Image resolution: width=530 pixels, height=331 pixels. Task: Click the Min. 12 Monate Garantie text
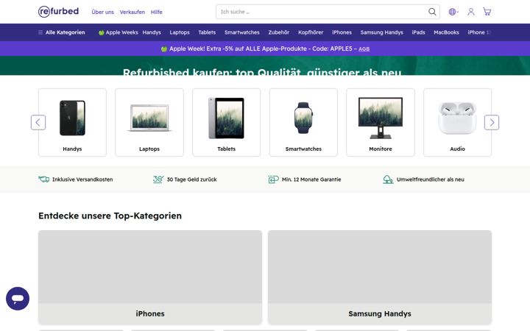311,179
